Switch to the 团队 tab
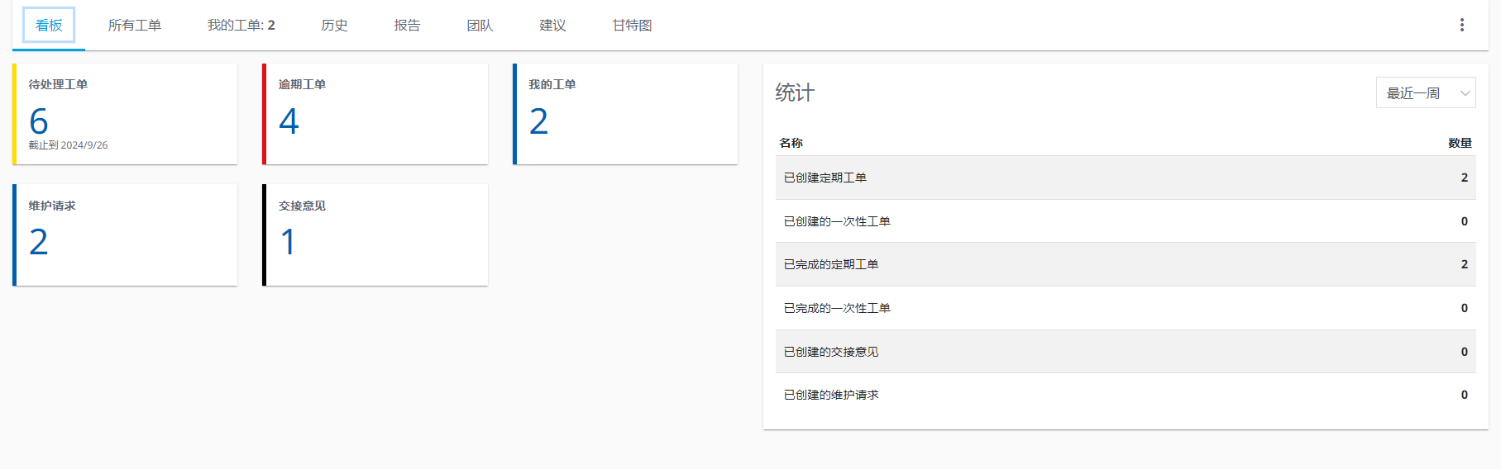 coord(480,26)
